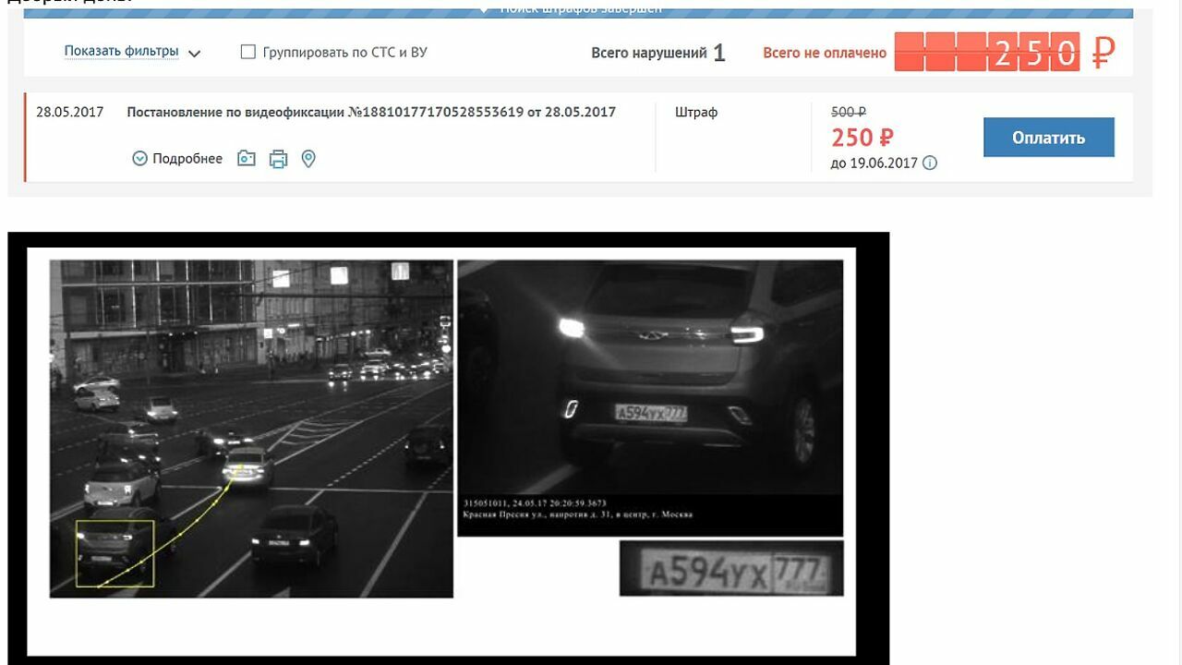Click the info icon next to 19.06.2017
Screen dimensions: 1182x665
[x=930, y=163]
